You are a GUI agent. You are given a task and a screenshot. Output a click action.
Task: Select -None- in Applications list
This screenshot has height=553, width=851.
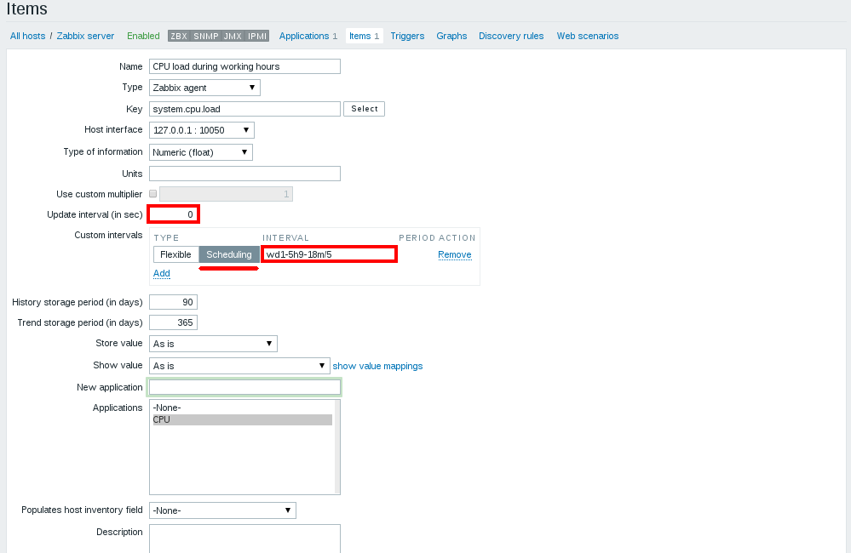(x=243, y=408)
